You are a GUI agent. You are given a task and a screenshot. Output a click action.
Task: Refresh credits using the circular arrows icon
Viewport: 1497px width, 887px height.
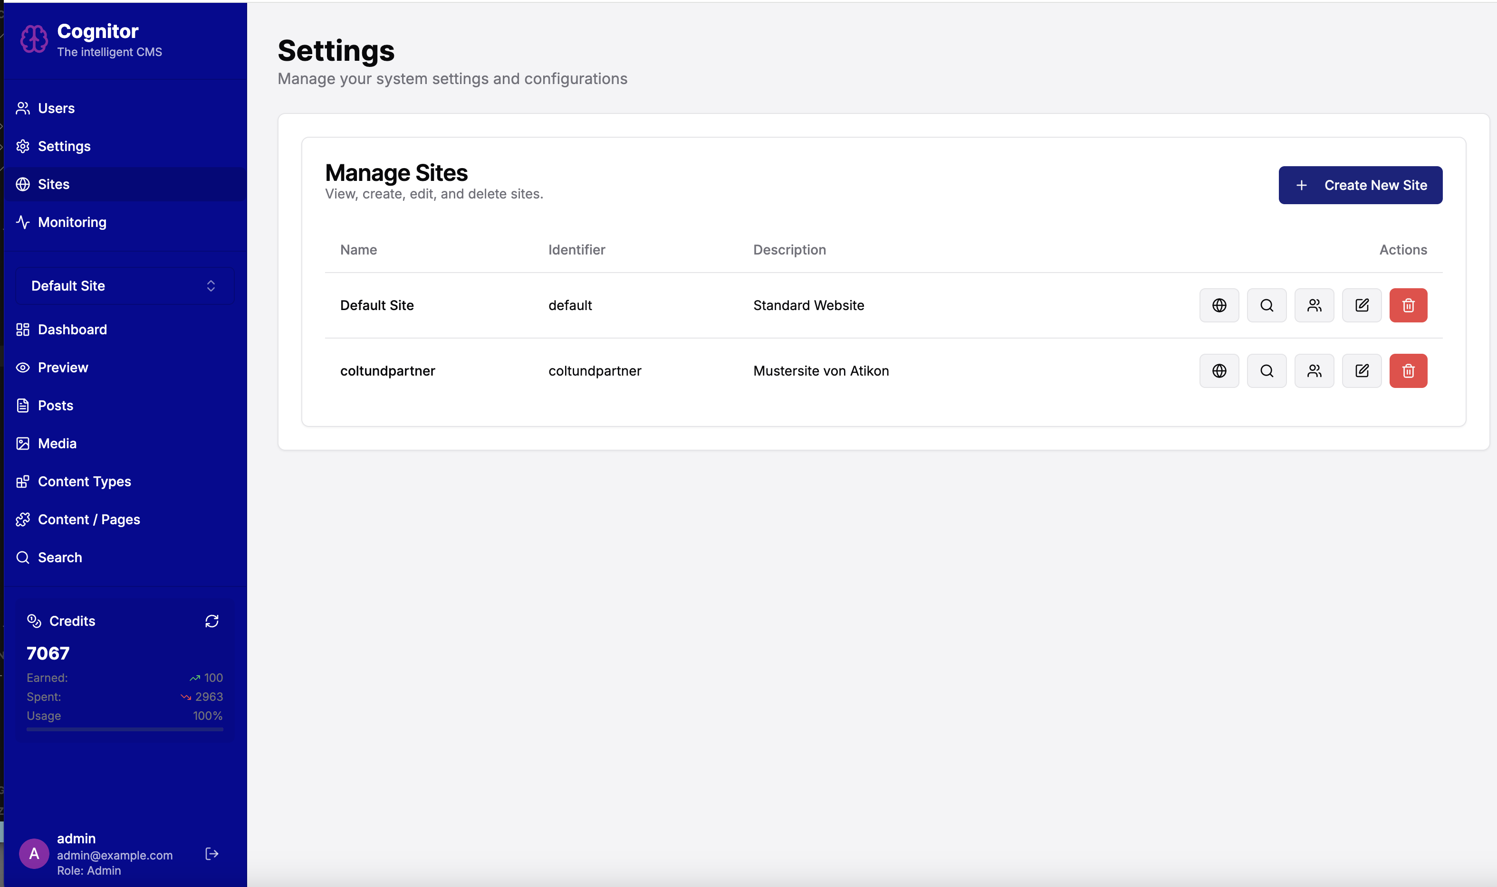click(x=212, y=621)
